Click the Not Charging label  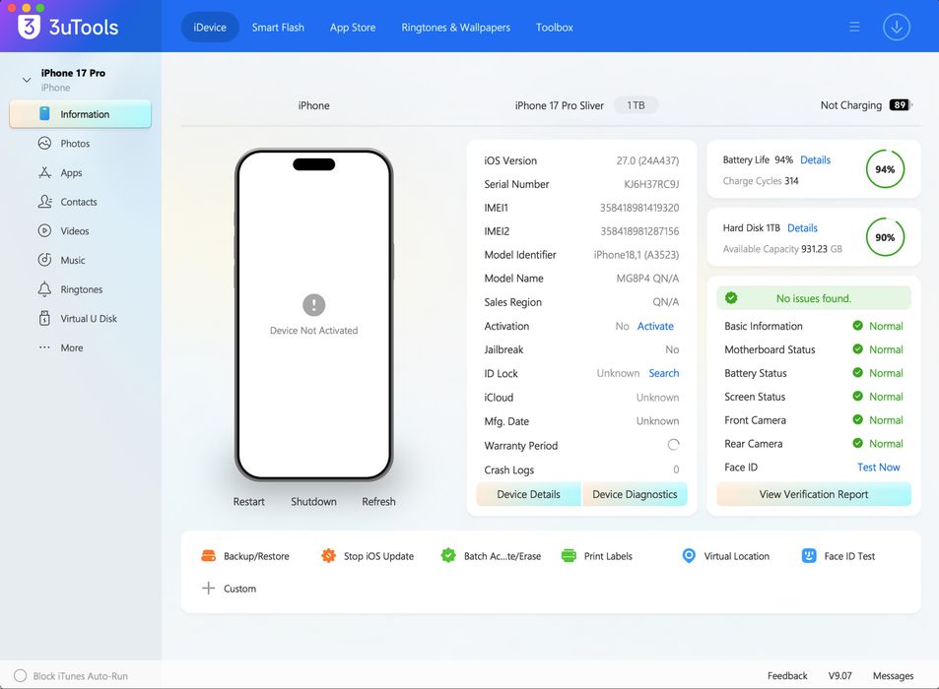coord(851,105)
